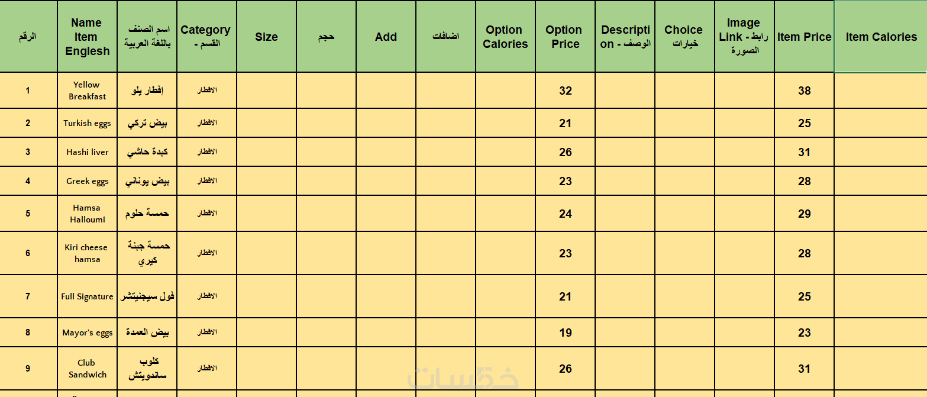Click the Kiri cheese hamsa cell
Screen dimensions: 927x397
coord(87,253)
